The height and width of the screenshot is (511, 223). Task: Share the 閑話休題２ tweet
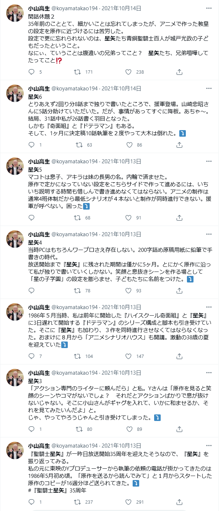point(179,72)
